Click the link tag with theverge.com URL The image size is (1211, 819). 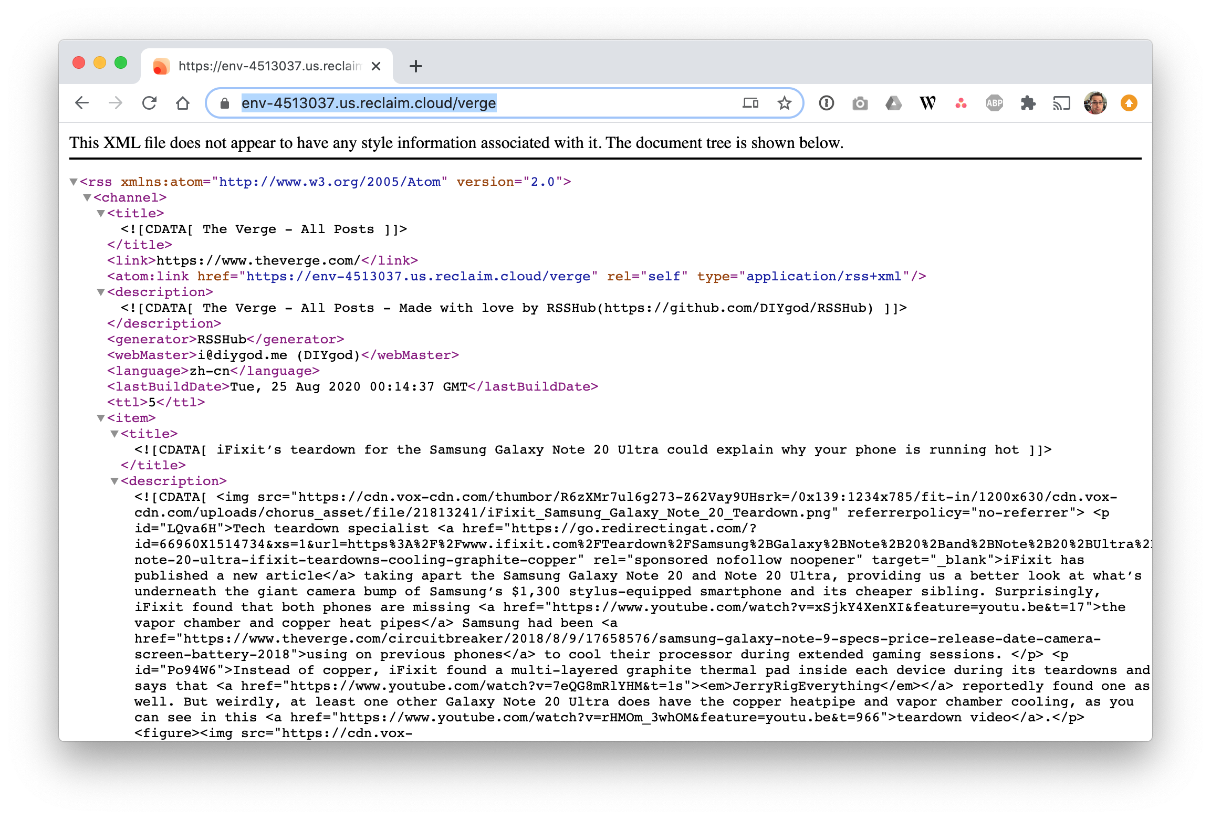pyautogui.click(x=263, y=260)
